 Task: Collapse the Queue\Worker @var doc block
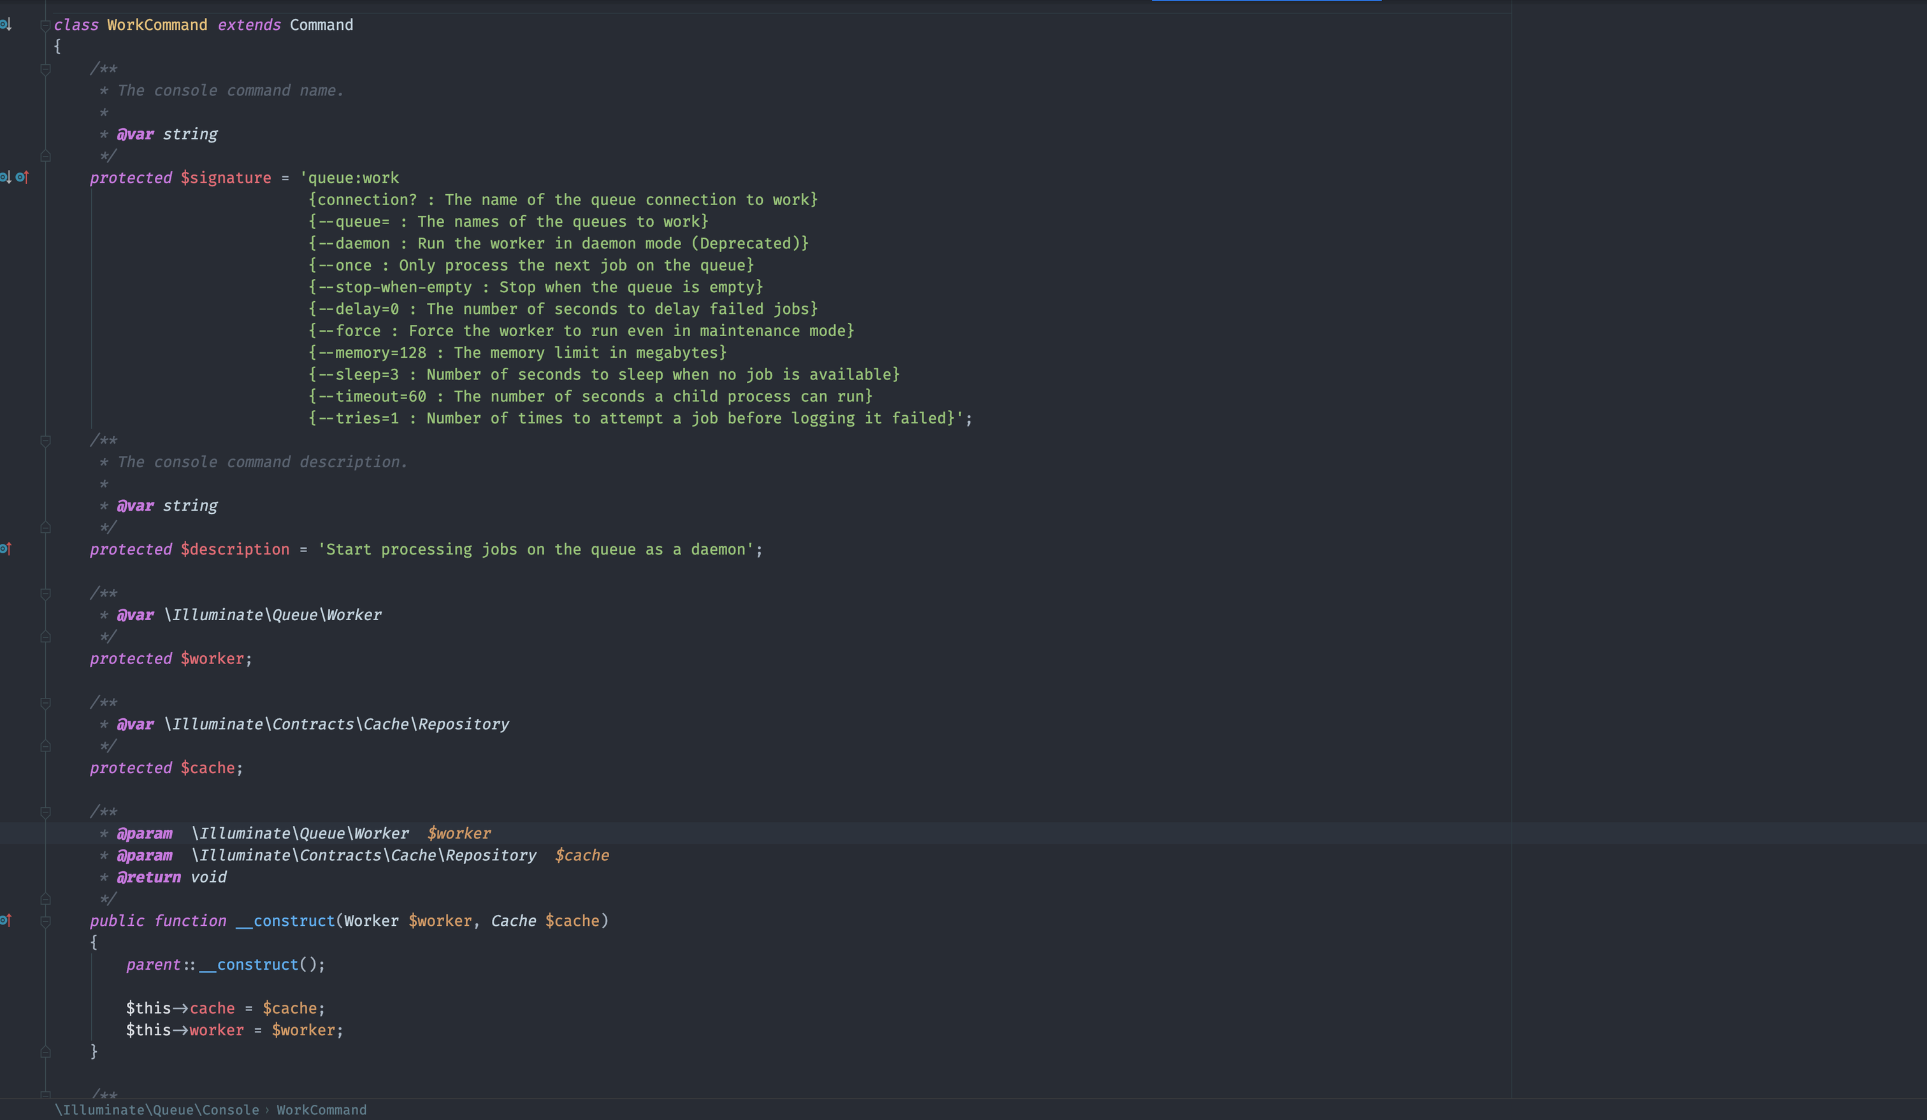click(x=45, y=593)
